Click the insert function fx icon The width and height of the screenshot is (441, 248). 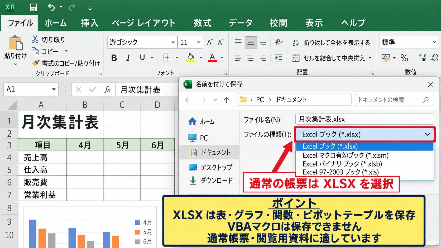click(x=107, y=90)
